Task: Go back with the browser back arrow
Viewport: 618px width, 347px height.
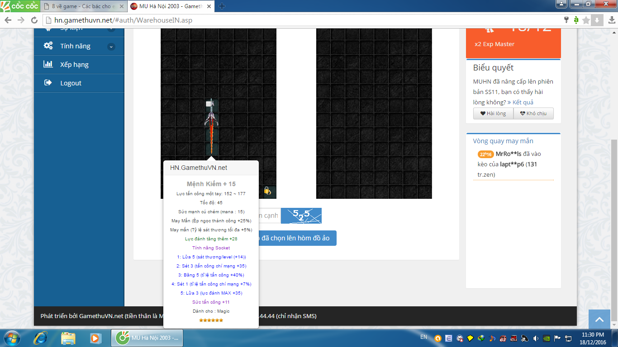Action: point(8,20)
